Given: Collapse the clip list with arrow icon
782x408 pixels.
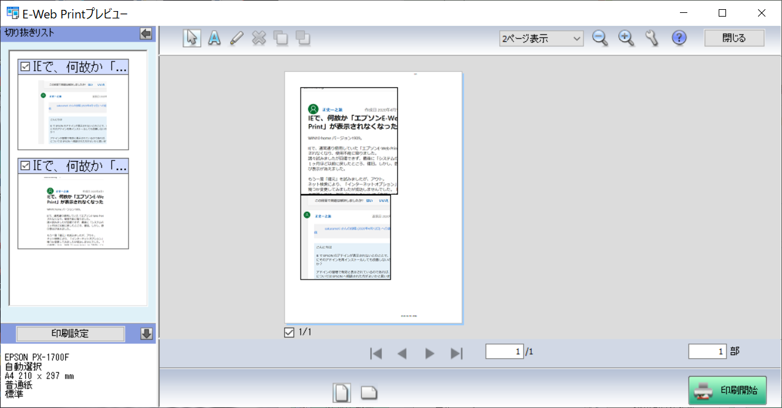Looking at the screenshot, I should [146, 33].
